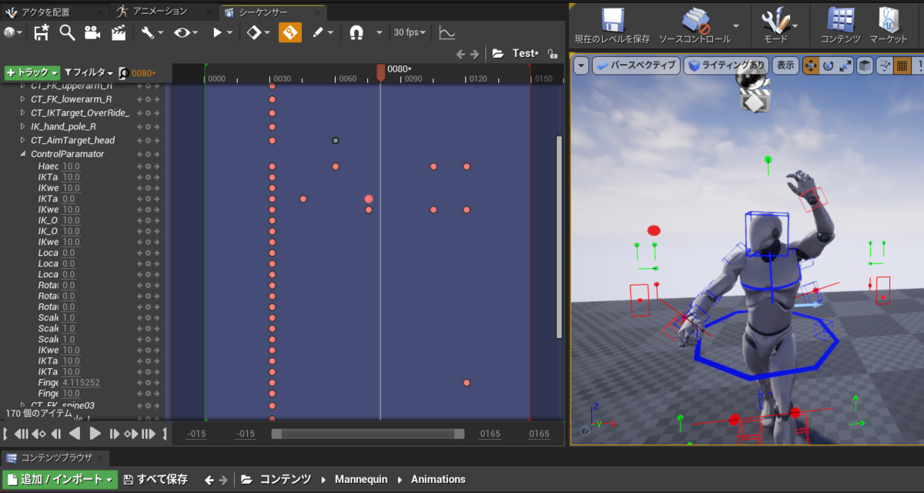The image size is (924, 493).
Task: Navigate back with the Sequencer breadcrumb arrow
Action: pyautogui.click(x=461, y=54)
